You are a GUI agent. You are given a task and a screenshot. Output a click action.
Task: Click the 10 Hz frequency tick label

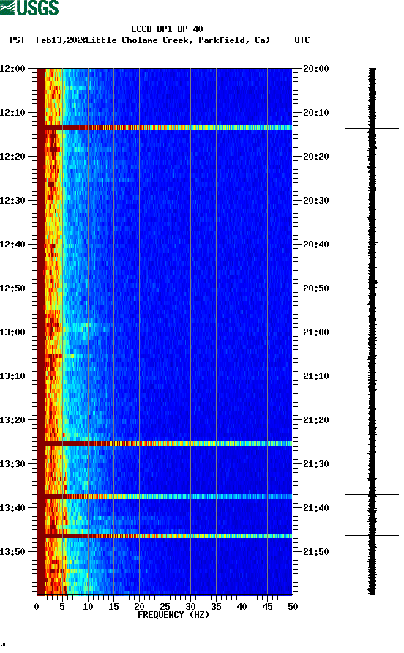[x=88, y=607]
